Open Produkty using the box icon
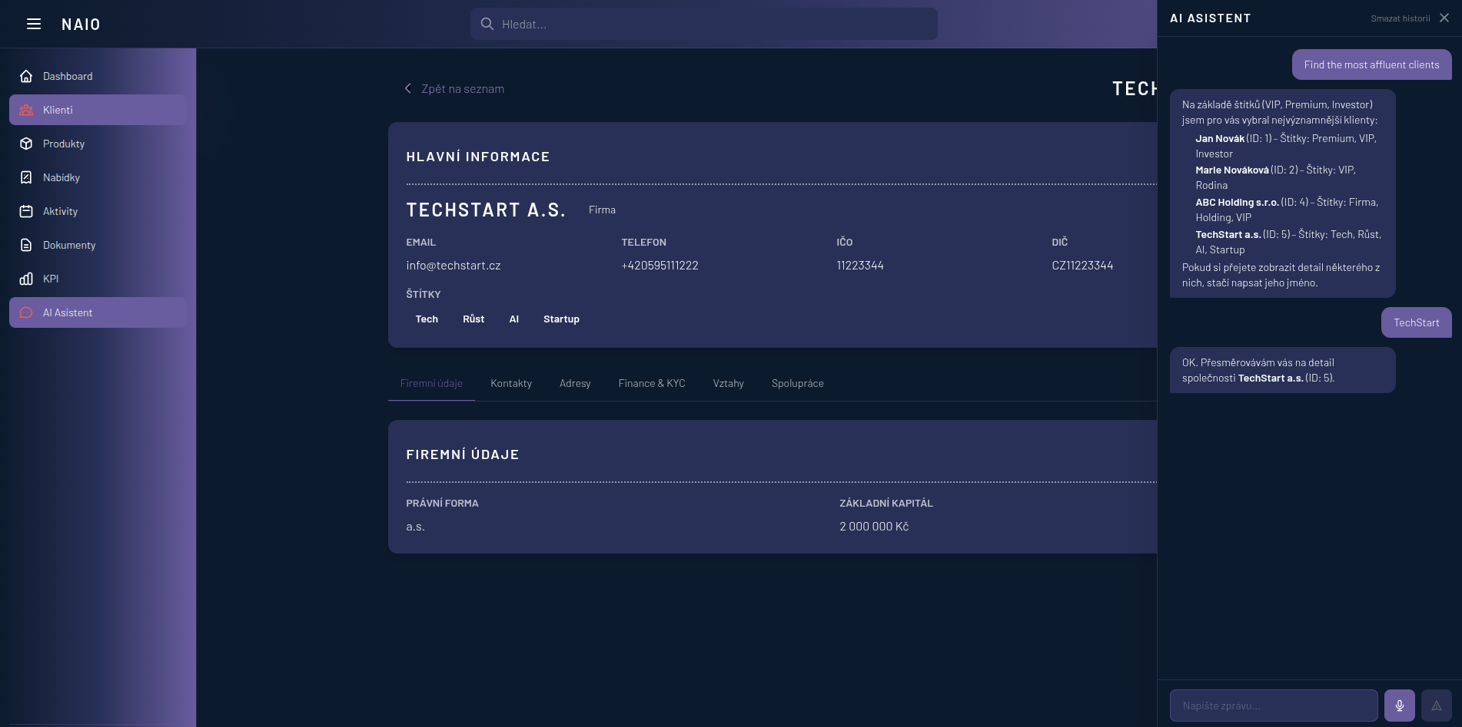Screen dimensions: 1462x727 [25, 143]
